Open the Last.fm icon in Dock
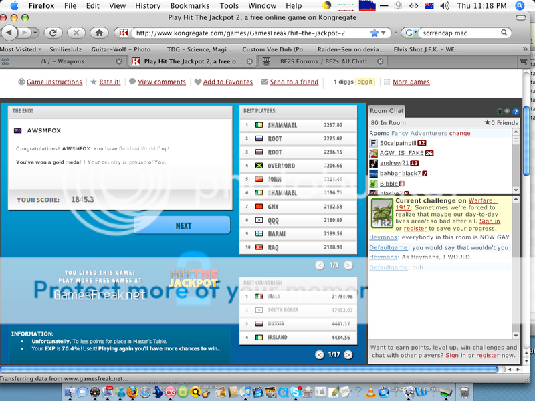The width and height of the screenshot is (535, 401). pyautogui.click(x=171, y=392)
